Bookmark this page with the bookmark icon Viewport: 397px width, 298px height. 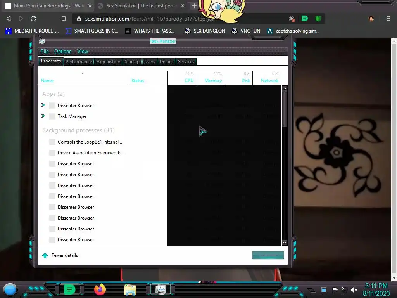[x=64, y=19]
